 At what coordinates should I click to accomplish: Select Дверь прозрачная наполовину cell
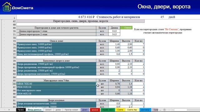point(56,74)
